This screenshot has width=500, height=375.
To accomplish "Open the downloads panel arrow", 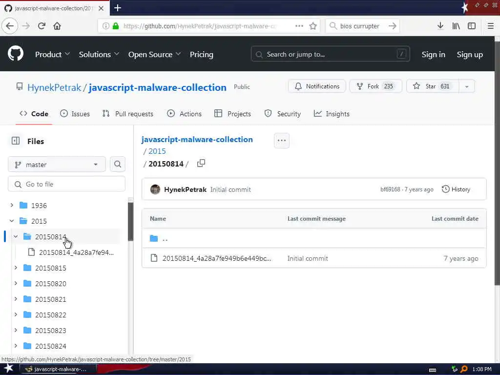I will 440,26.
